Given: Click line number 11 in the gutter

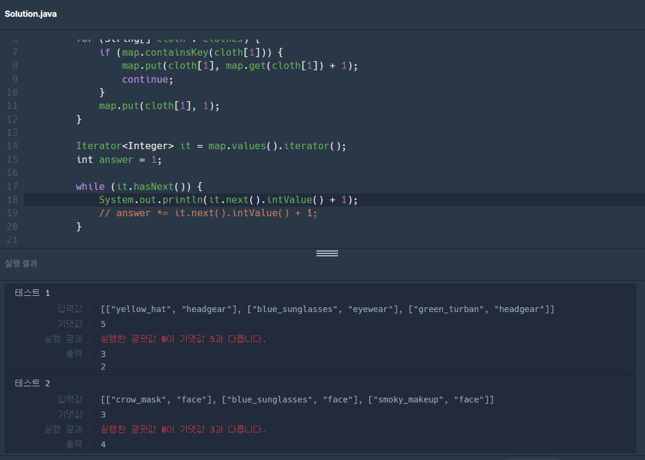Looking at the screenshot, I should [x=13, y=106].
